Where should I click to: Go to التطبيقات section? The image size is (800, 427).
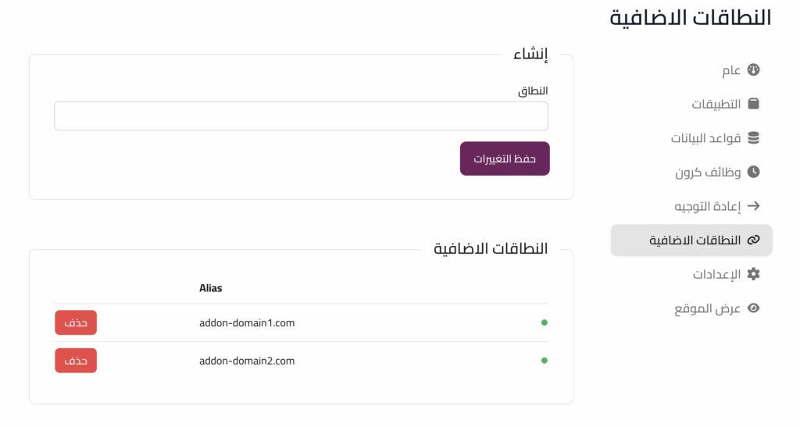716,104
